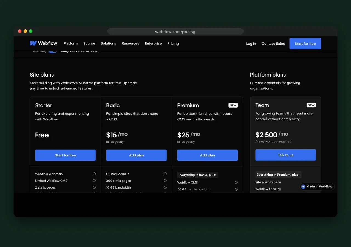Click Add plan under the Premium plan

[207, 155]
